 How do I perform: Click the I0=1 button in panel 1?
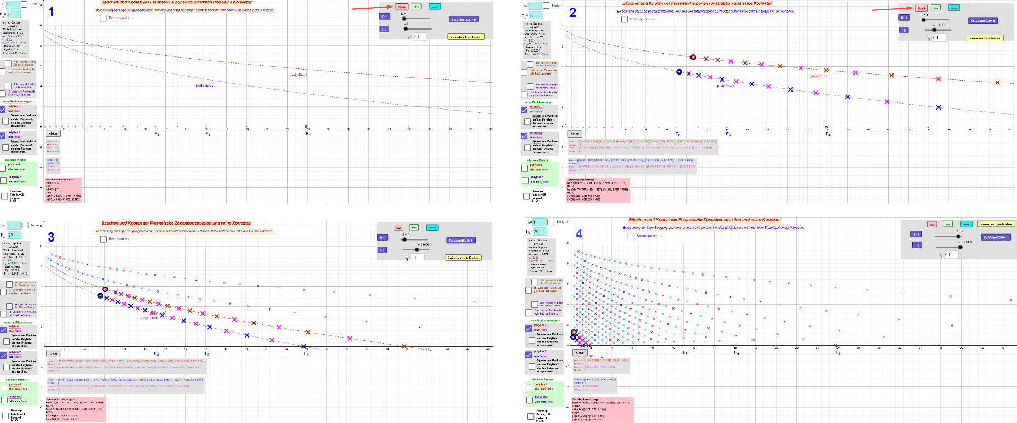[x=384, y=16]
